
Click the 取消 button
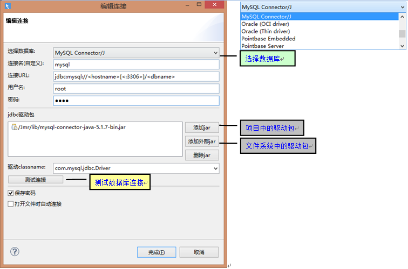click(199, 252)
